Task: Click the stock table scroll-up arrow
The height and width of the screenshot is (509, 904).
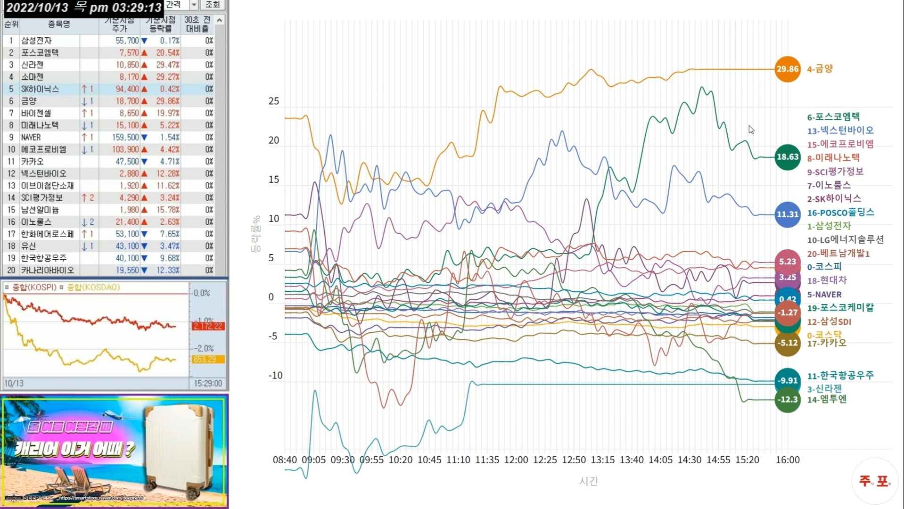Action: tap(219, 20)
